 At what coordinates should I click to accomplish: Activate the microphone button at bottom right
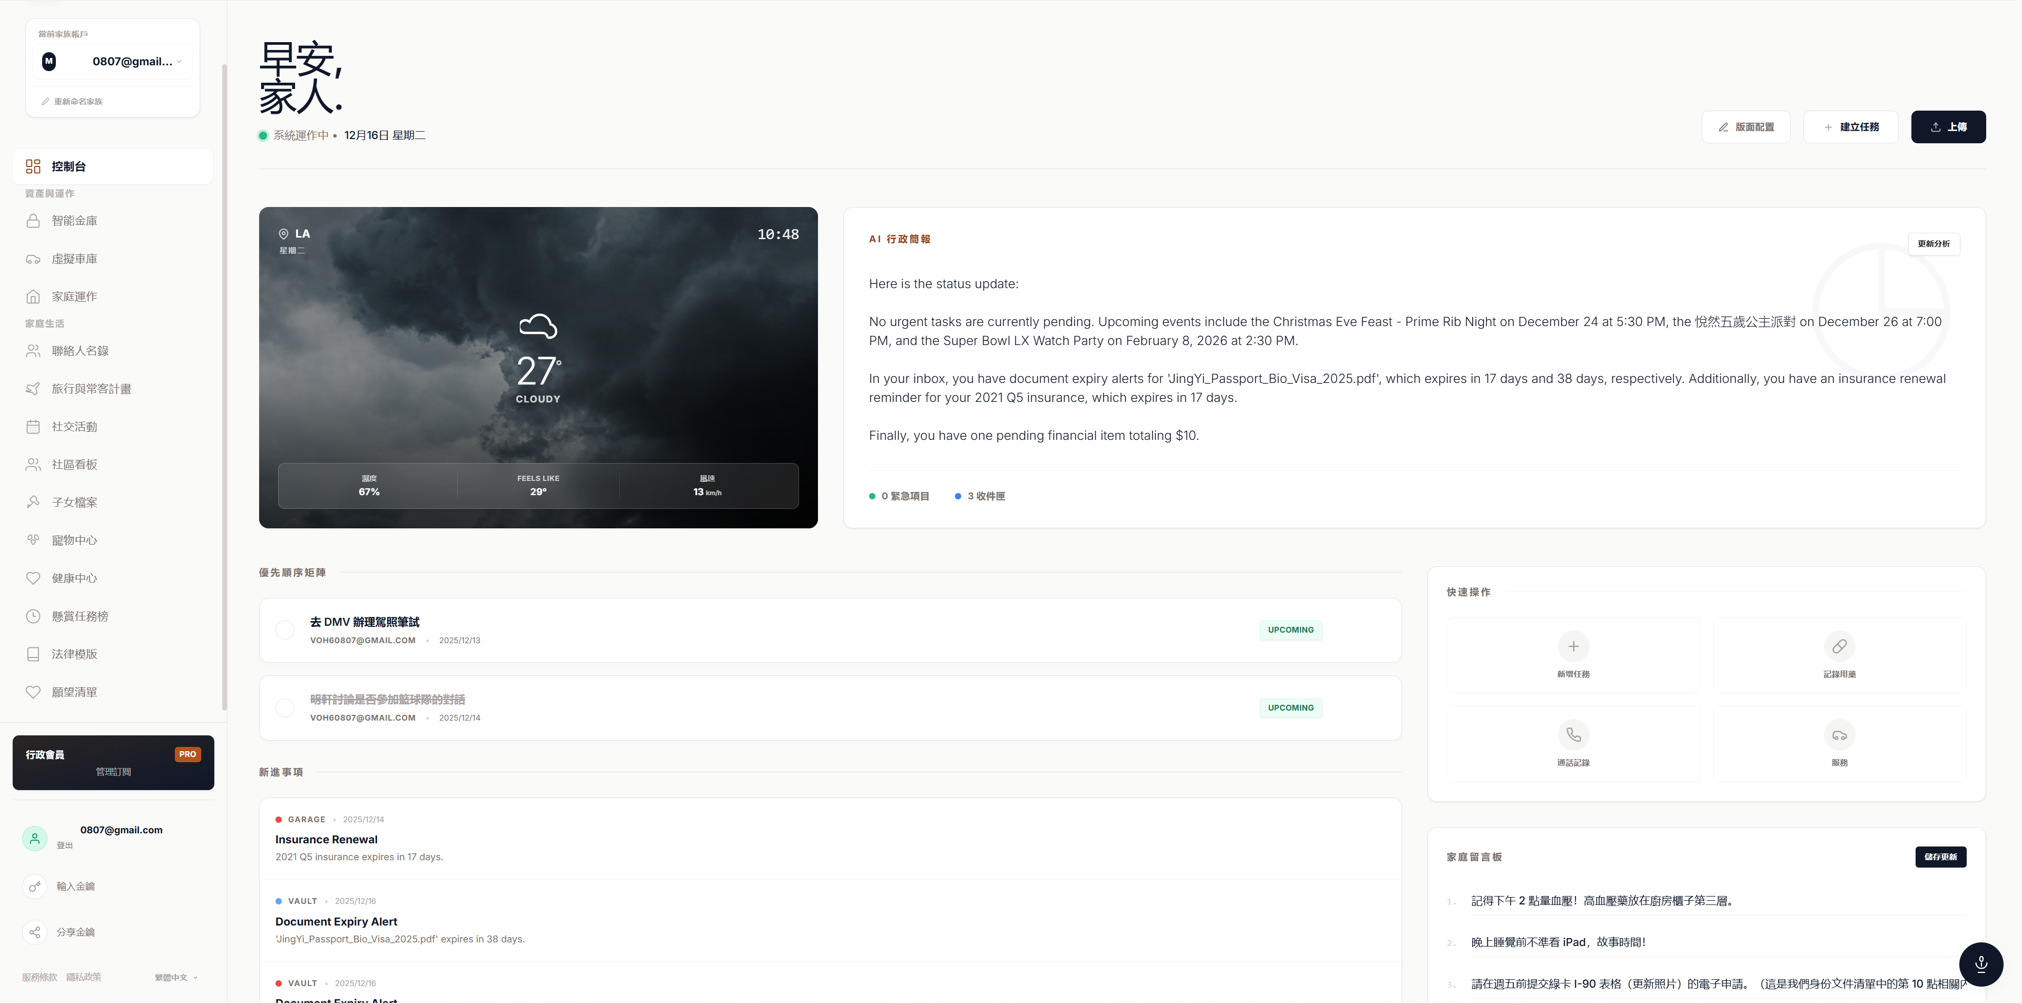[1981, 964]
